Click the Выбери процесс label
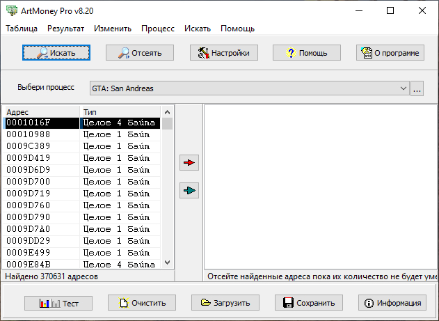The width and height of the screenshot is (439, 321). coord(46,88)
